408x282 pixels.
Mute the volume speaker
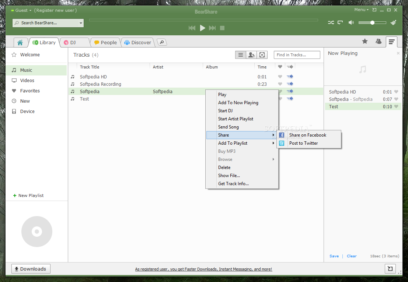coord(351,22)
